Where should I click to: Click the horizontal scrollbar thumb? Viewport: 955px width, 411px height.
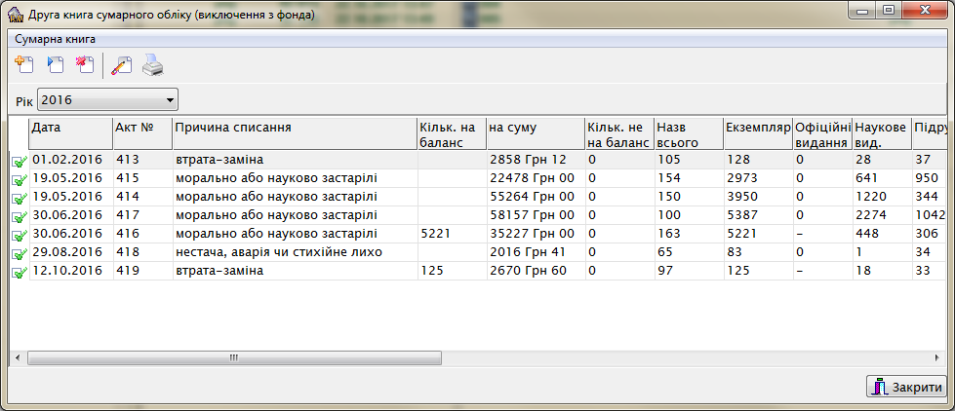(x=234, y=357)
